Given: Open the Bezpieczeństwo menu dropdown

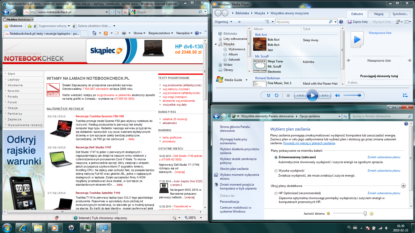Looking at the screenshot, I should click(161, 33).
